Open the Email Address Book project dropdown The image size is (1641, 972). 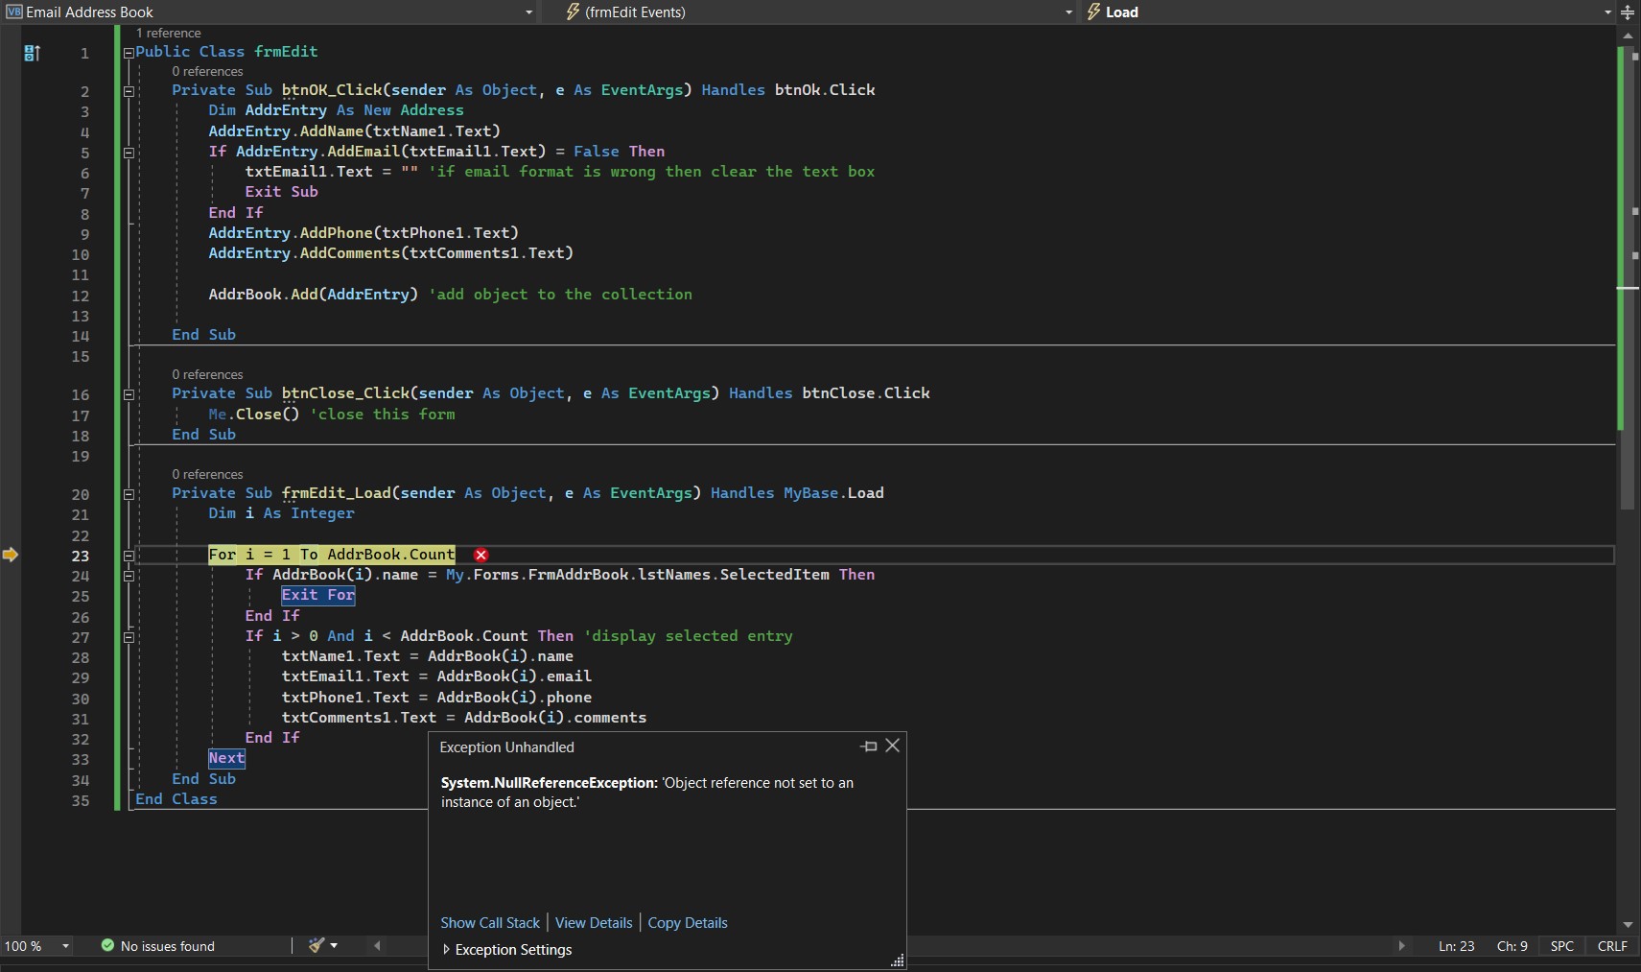click(x=528, y=12)
